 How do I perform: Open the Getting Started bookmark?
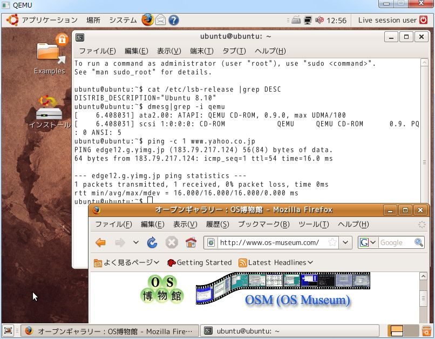200,262
